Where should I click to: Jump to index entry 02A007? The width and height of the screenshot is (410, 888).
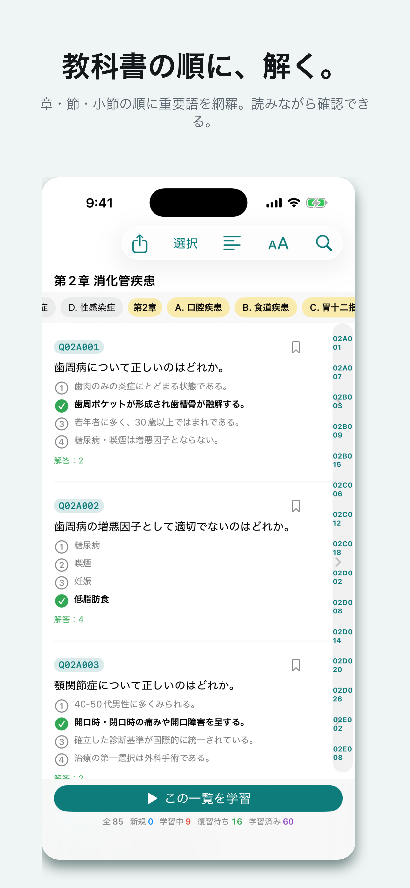342,372
